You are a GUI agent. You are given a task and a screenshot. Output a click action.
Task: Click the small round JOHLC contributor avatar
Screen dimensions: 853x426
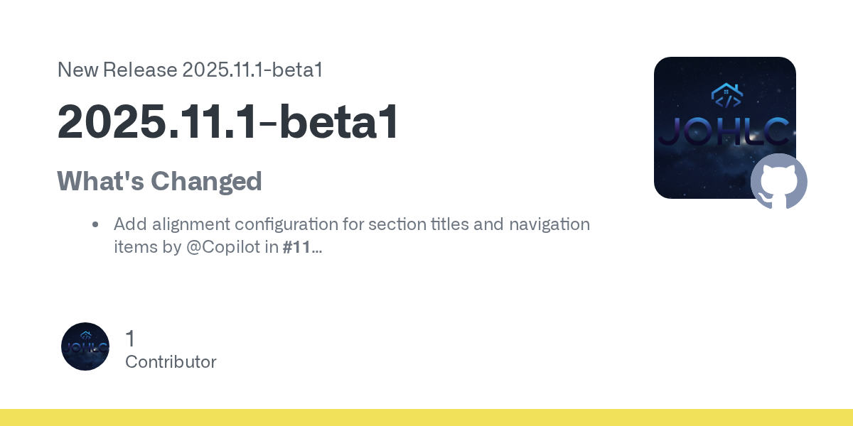coord(85,346)
